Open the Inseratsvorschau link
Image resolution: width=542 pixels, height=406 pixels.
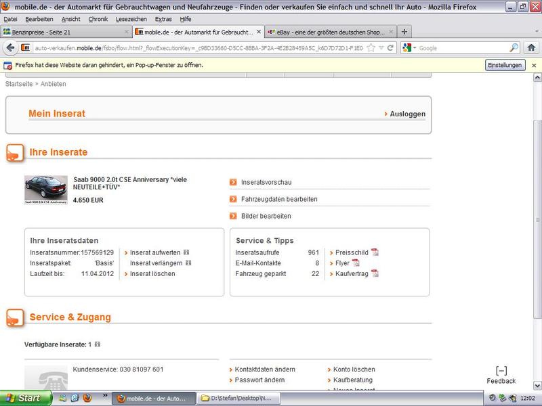tap(266, 182)
